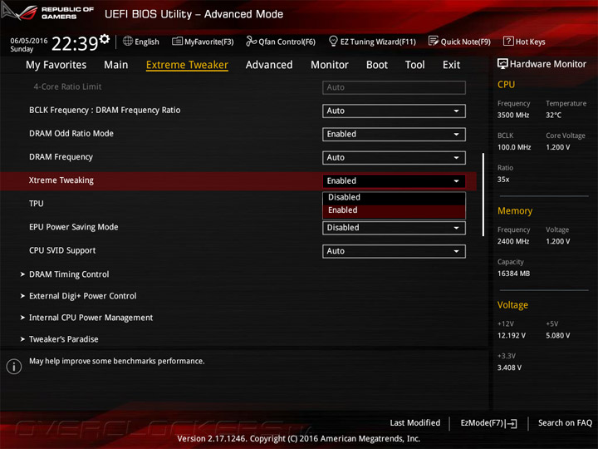598x449 pixels.
Task: Click the MyFavorite(F3) icon
Action: click(177, 41)
